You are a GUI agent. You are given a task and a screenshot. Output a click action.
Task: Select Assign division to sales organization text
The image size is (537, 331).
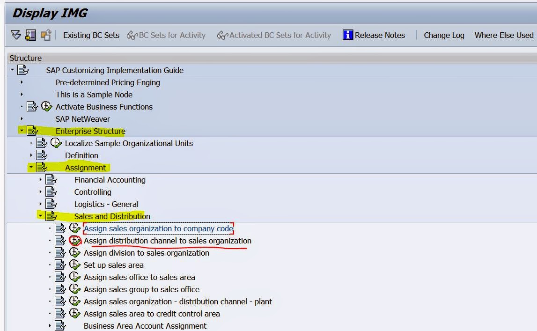tap(146, 253)
